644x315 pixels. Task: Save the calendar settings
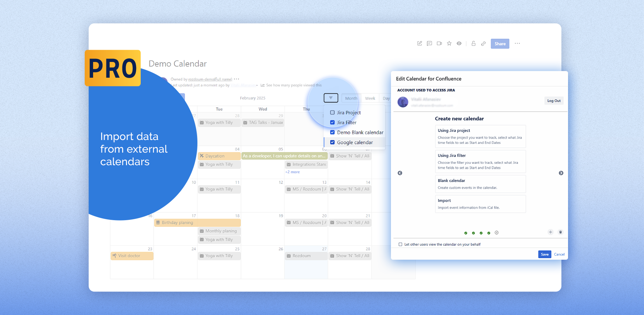(545, 254)
